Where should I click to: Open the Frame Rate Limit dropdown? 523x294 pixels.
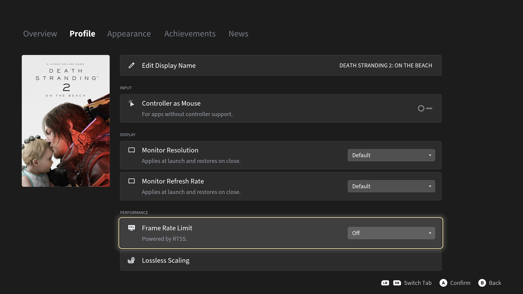[x=391, y=233]
